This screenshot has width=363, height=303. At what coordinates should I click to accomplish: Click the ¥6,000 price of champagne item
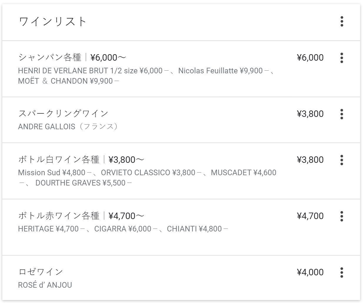point(310,57)
